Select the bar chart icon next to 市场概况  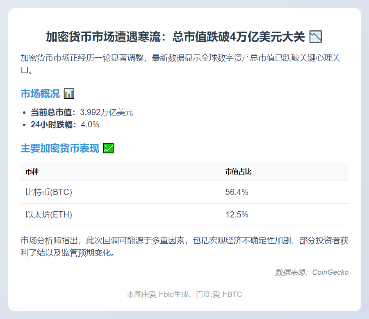(69, 93)
